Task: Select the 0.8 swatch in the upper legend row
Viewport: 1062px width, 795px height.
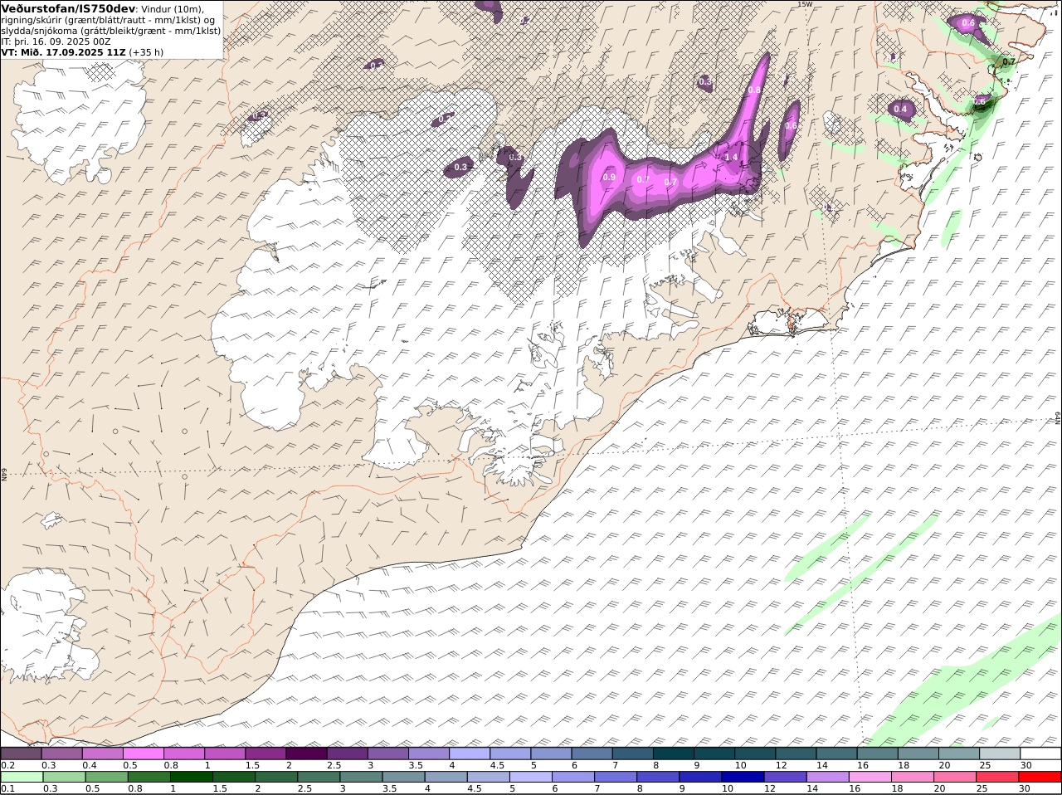Action: coord(183,754)
